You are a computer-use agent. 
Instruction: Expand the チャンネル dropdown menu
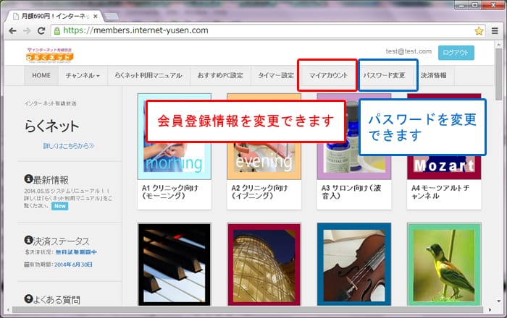click(x=83, y=75)
